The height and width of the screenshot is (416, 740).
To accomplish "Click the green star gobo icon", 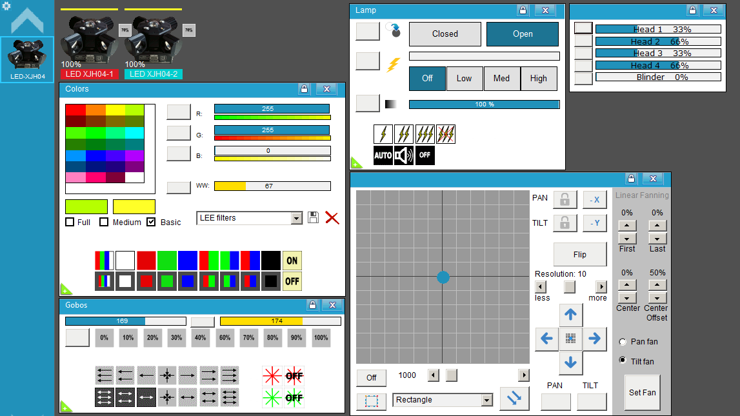I will coord(272,397).
